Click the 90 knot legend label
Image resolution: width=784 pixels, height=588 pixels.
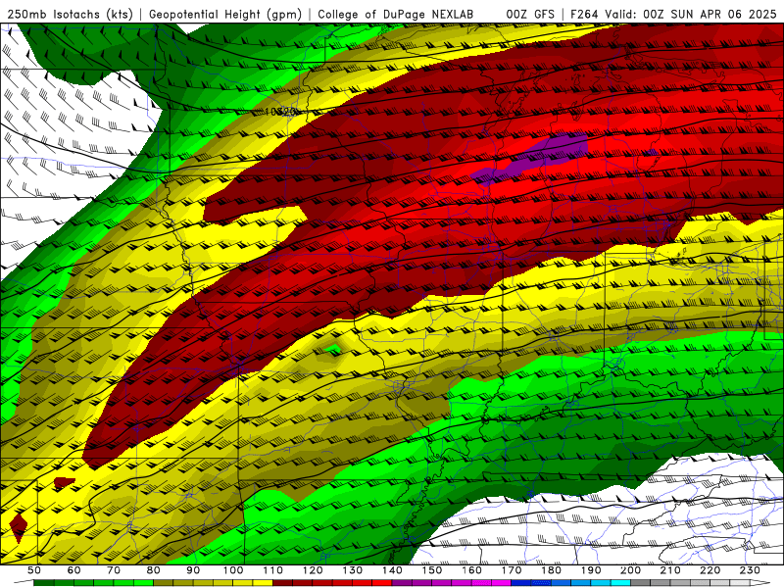pos(193,570)
